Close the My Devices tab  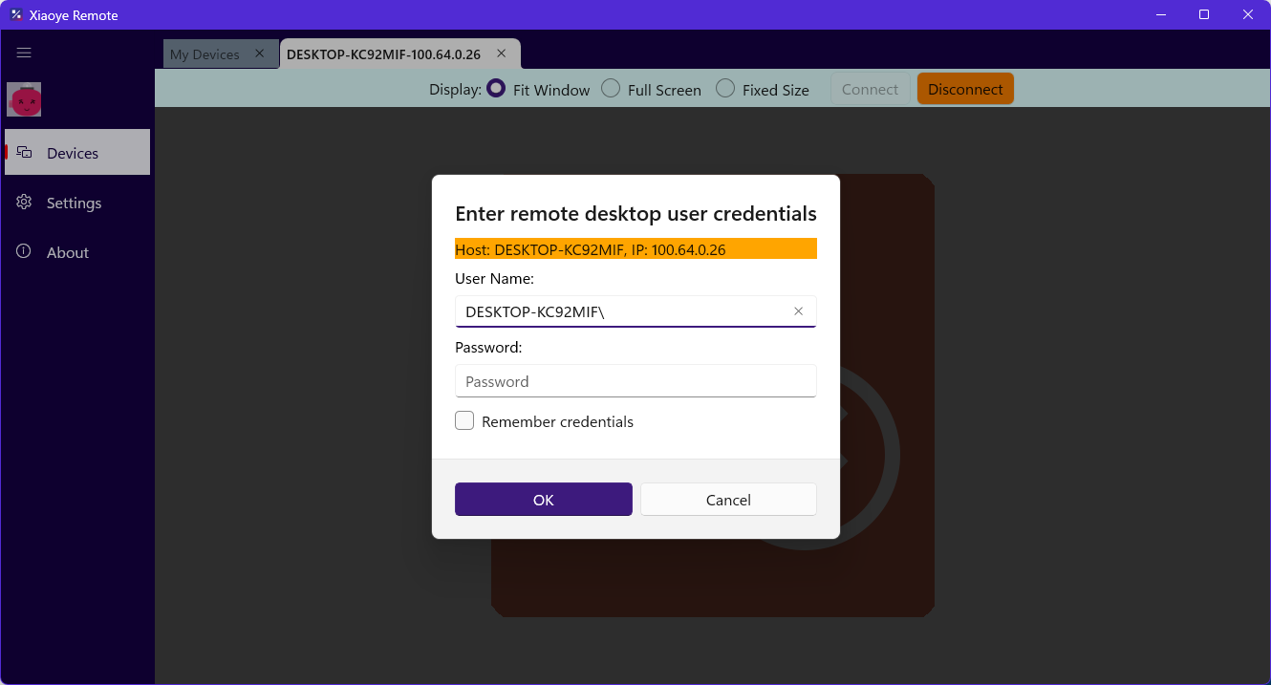[x=259, y=54]
